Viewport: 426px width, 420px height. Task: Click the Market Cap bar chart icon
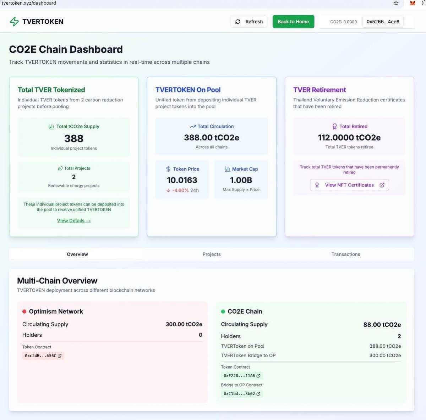(x=227, y=169)
